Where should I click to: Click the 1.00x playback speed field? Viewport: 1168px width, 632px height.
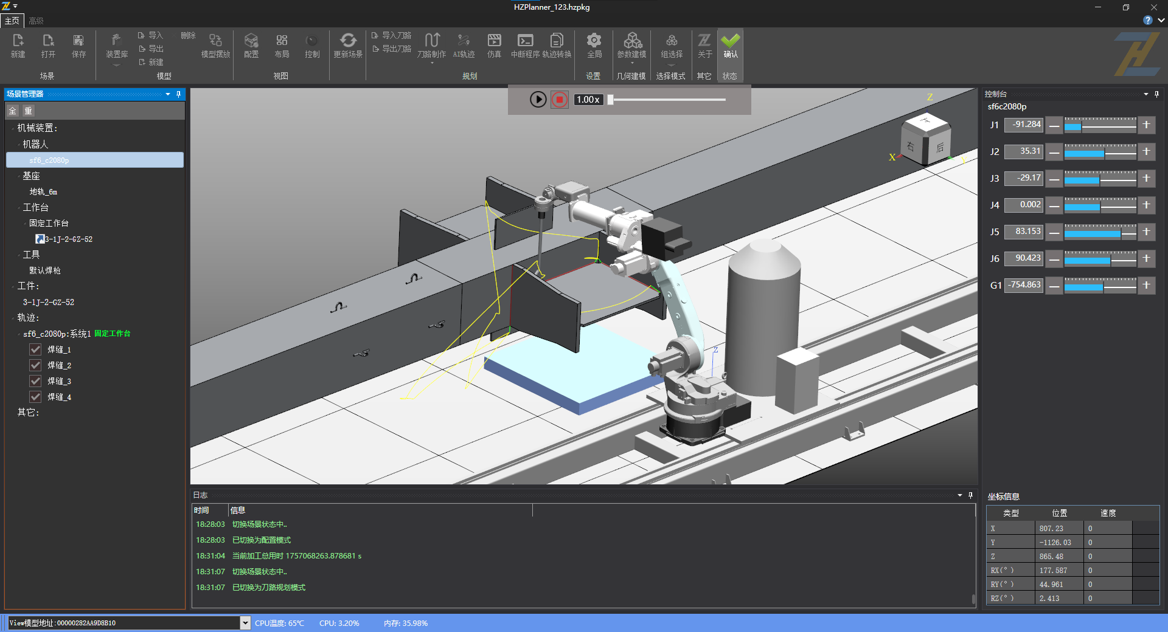[588, 100]
